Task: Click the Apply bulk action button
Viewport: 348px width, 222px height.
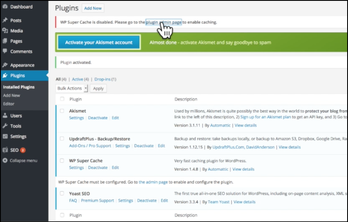Action: pyautogui.click(x=98, y=88)
